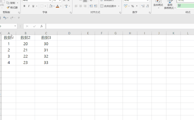
Task: Open 复制 dropdown arrow
Action: (18, 3)
